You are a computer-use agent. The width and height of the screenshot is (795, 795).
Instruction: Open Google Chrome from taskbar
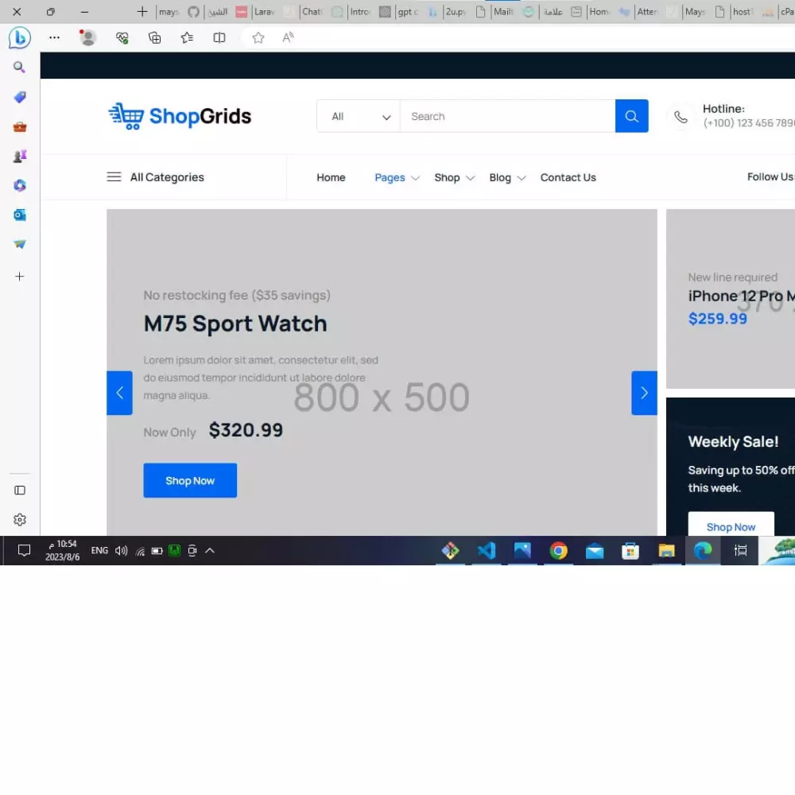558,551
